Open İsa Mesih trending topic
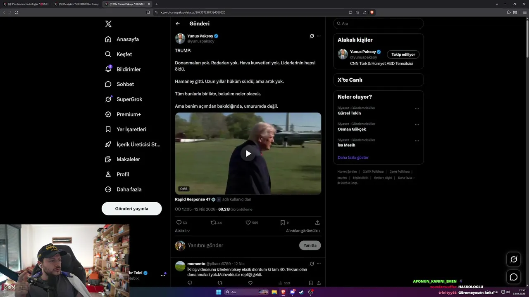This screenshot has height=297, width=529. (x=346, y=145)
